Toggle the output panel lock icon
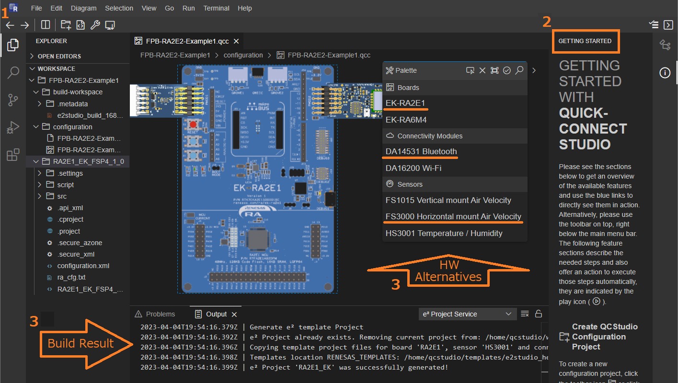Viewport: 678px width, 383px height. [539, 314]
